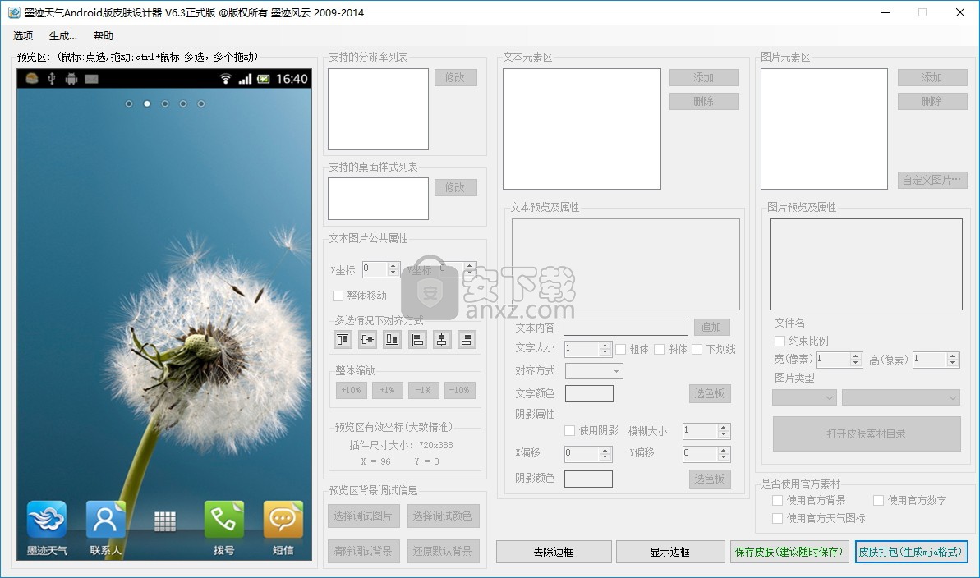Click the 文字颜色 color swatch
The height and width of the screenshot is (578, 980).
coord(589,394)
